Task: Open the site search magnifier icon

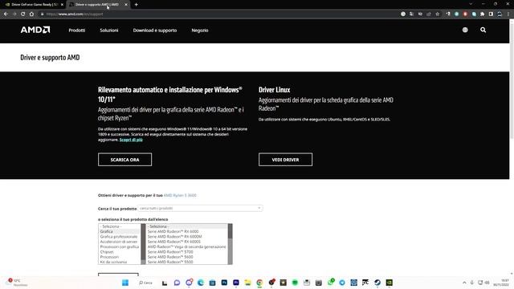Action: 483,30
